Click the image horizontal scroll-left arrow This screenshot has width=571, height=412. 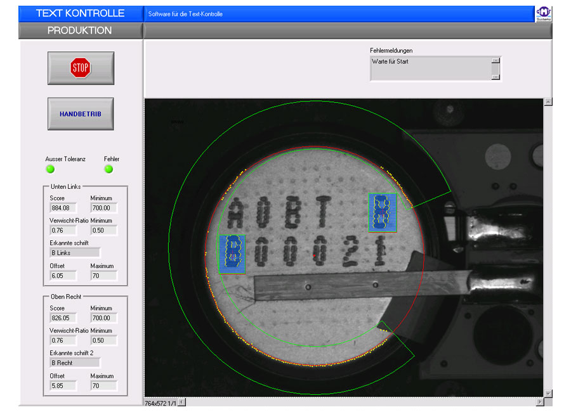(182, 402)
